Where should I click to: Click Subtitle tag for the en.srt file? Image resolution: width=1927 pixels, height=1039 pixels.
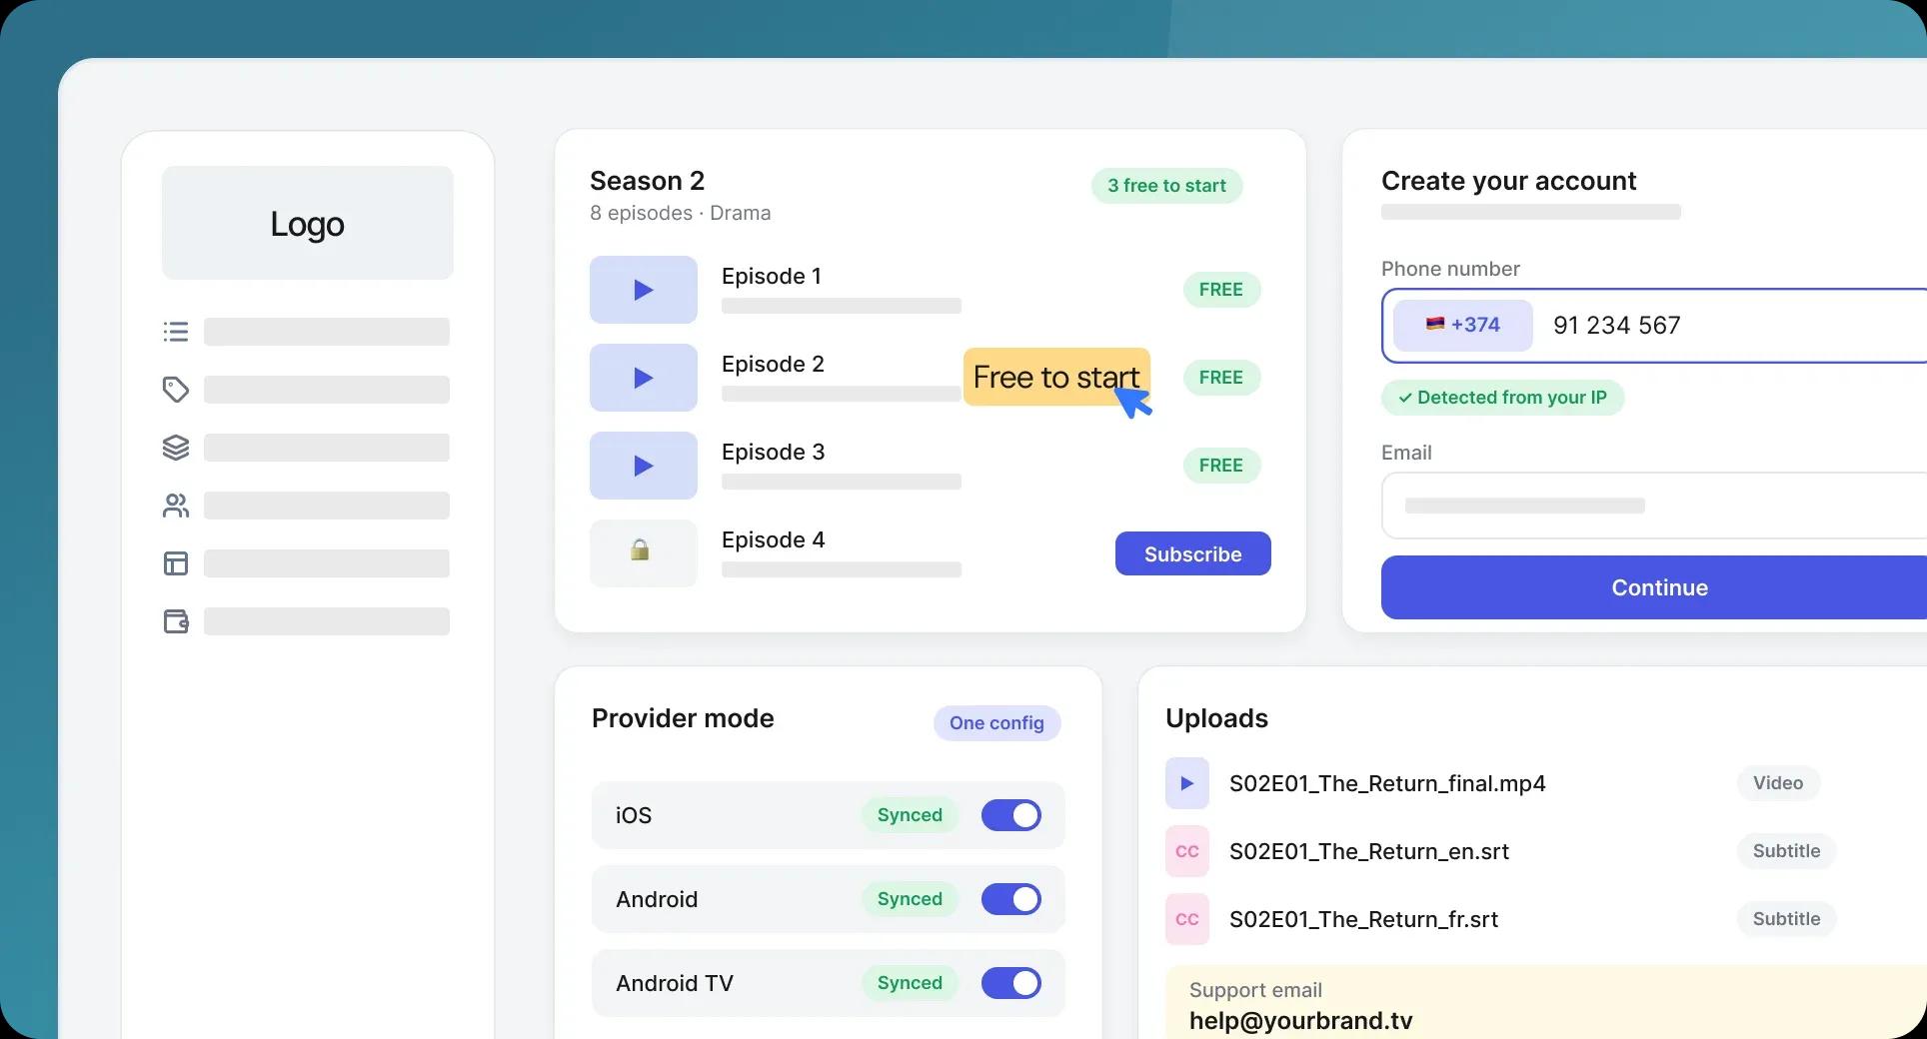click(x=1786, y=851)
